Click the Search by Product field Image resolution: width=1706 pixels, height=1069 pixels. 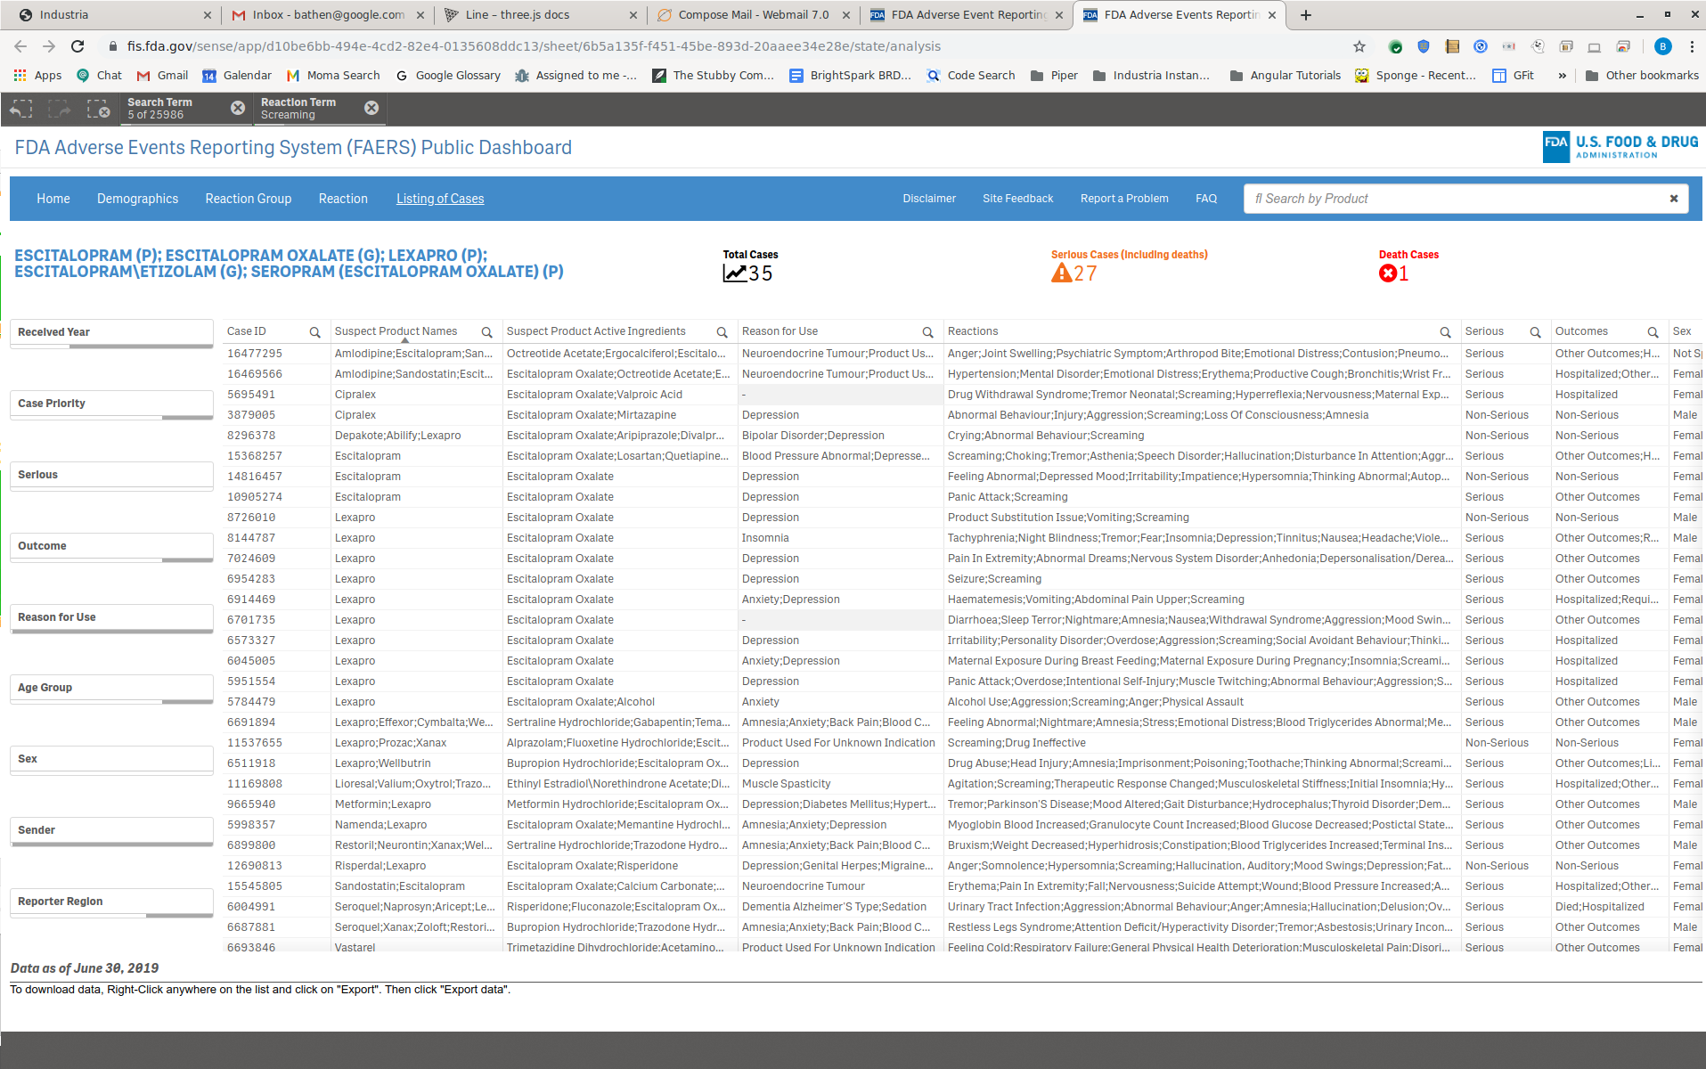pyautogui.click(x=1452, y=199)
